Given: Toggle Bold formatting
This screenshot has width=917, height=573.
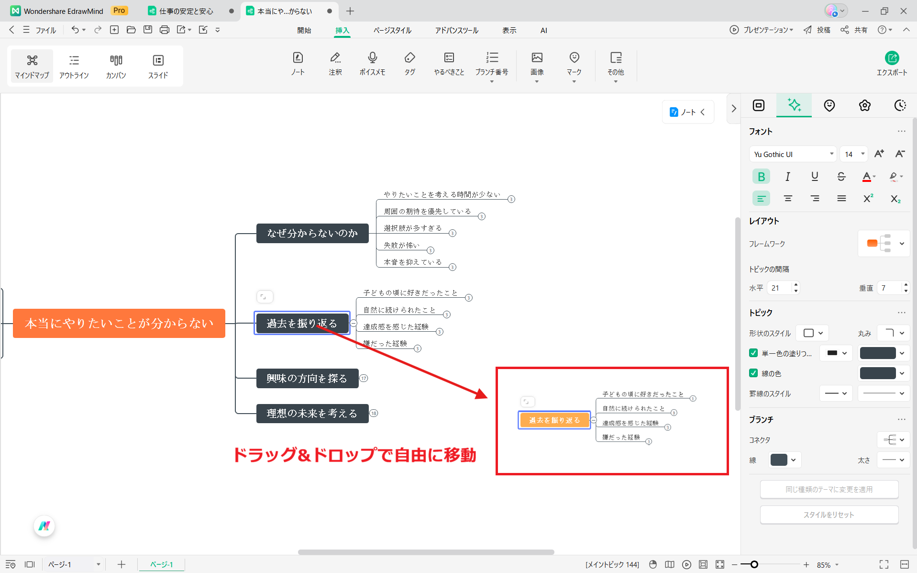Looking at the screenshot, I should coord(761,177).
